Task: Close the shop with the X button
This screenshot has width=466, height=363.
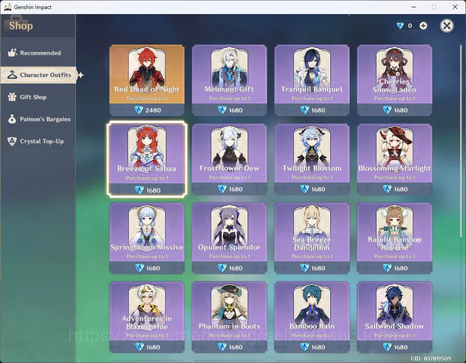Action: tap(446, 26)
